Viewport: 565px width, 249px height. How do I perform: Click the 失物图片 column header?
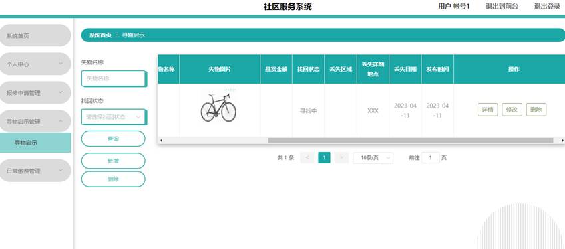pos(220,69)
